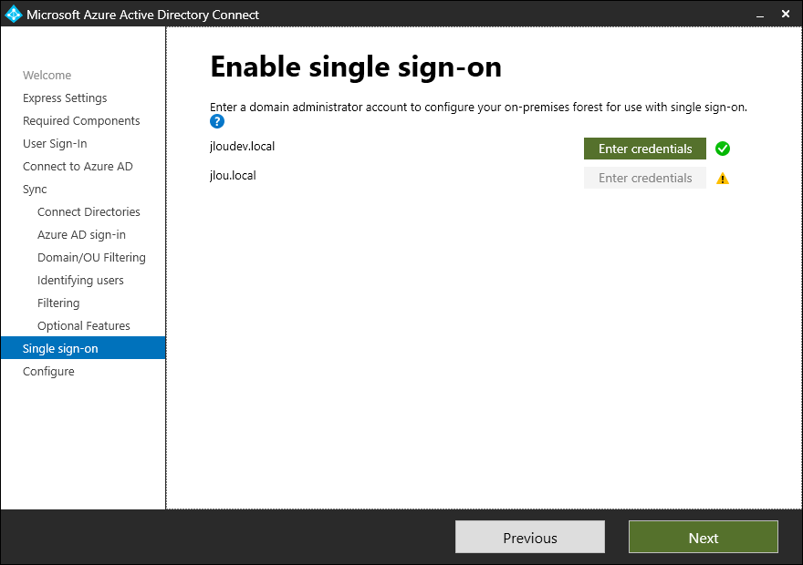Open the Optional Features sub-step
Screen dimensions: 803x565
(84, 325)
